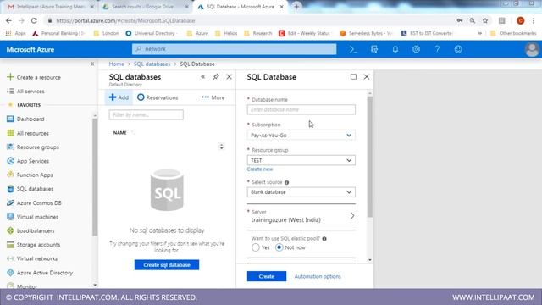Image resolution: width=542 pixels, height=305 pixels.
Task: Select Yes for SQL elastic pool
Action: [x=256, y=247]
